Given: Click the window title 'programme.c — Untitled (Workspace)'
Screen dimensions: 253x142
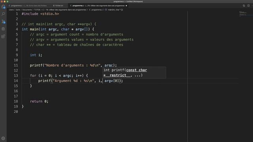Looking at the screenshot, I should 128,2.
